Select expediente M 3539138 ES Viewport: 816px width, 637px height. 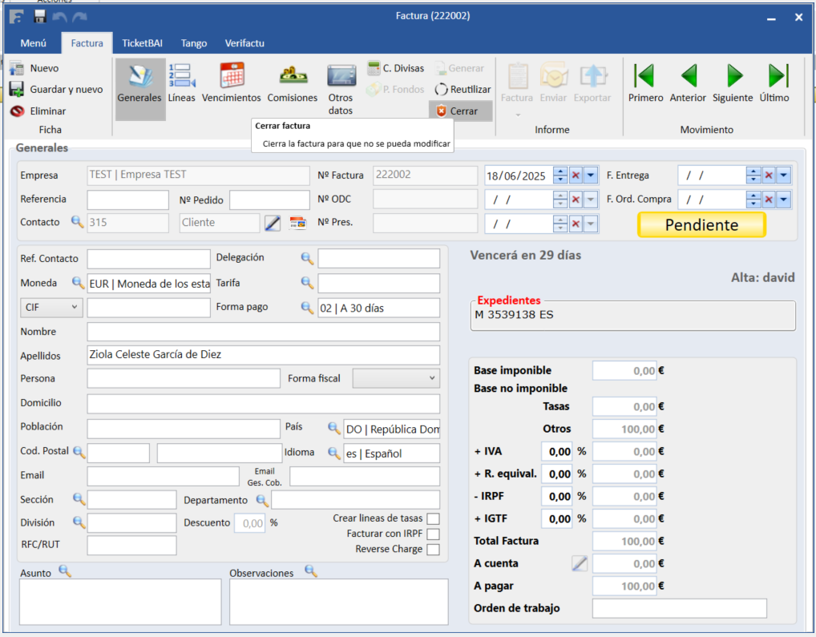[514, 315]
